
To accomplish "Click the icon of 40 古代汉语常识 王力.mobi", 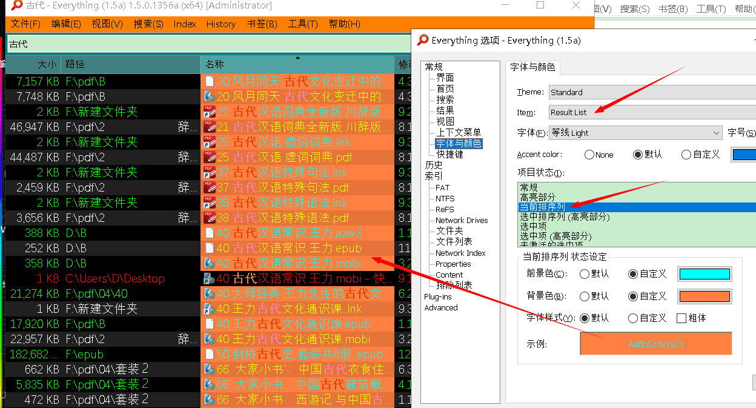I will click(x=210, y=263).
